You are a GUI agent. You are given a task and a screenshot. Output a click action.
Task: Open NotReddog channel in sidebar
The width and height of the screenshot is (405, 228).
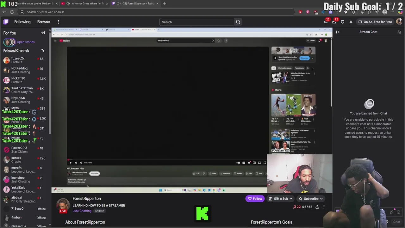(25, 70)
